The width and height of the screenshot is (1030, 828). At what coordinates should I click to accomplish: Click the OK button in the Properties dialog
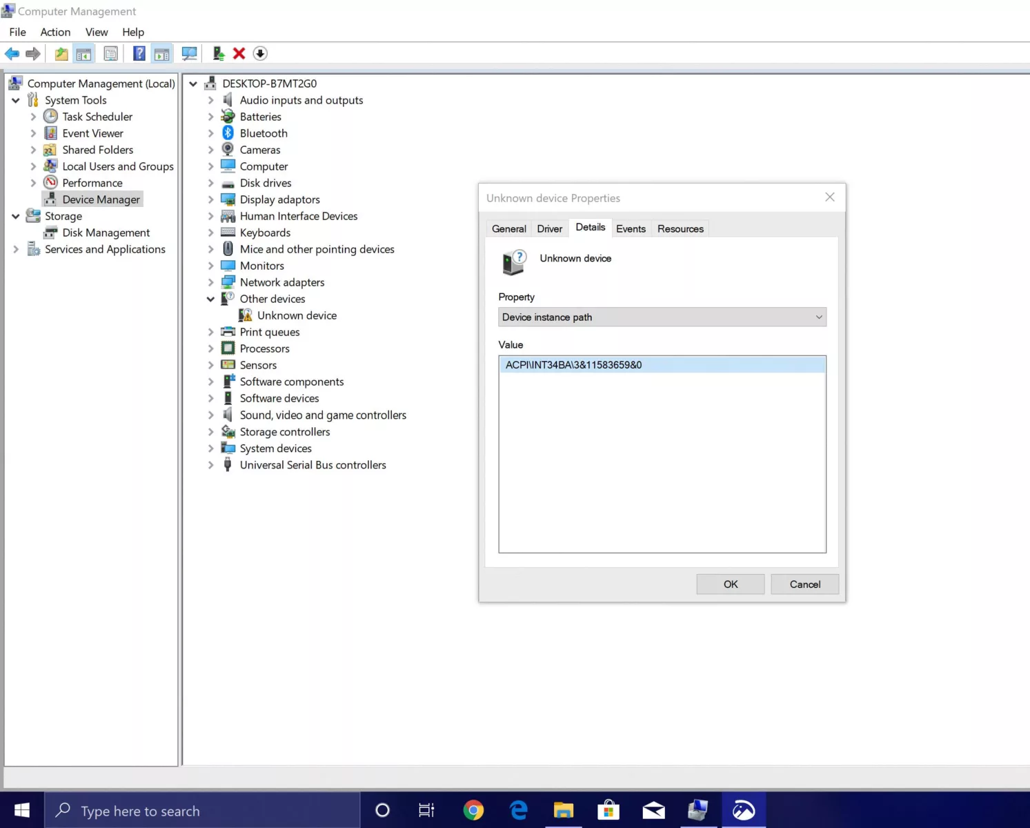[730, 584]
